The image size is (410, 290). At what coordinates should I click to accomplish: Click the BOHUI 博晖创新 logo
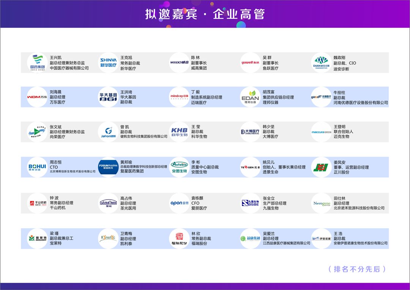(x=37, y=167)
